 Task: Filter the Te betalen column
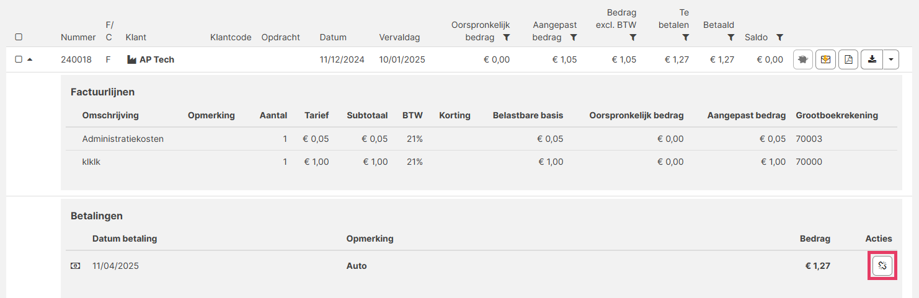[685, 38]
